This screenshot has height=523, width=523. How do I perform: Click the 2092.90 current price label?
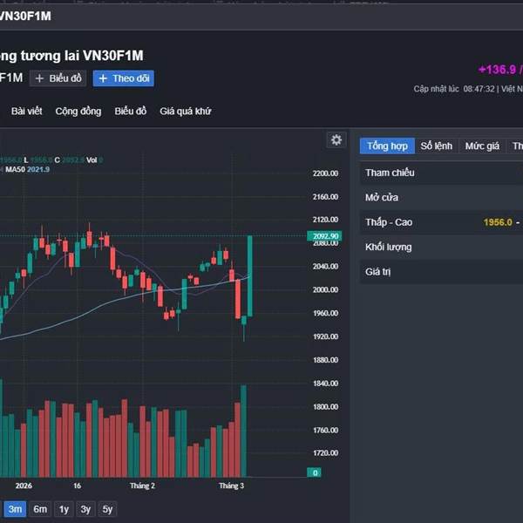pyautogui.click(x=324, y=236)
